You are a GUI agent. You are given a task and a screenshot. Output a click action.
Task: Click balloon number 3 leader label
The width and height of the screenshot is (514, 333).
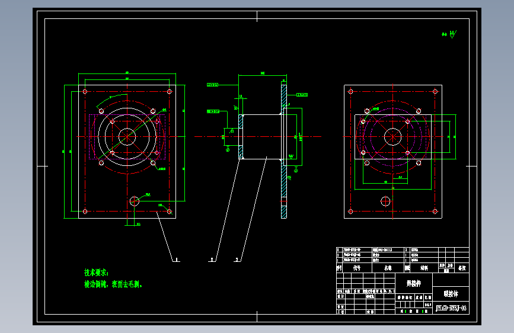coord(237,260)
